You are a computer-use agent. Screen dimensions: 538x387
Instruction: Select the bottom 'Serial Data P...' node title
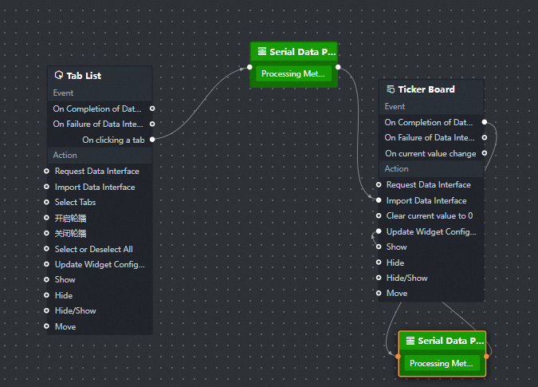pos(450,341)
